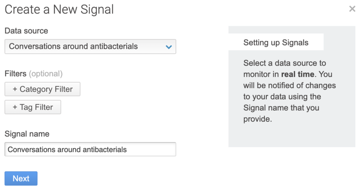
Task: Click the help line reading Signal name that you
Action: click(281, 108)
